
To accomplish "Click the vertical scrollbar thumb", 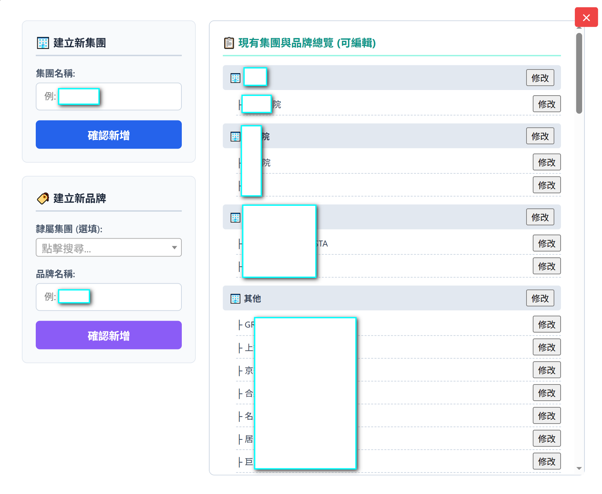I will point(579,73).
